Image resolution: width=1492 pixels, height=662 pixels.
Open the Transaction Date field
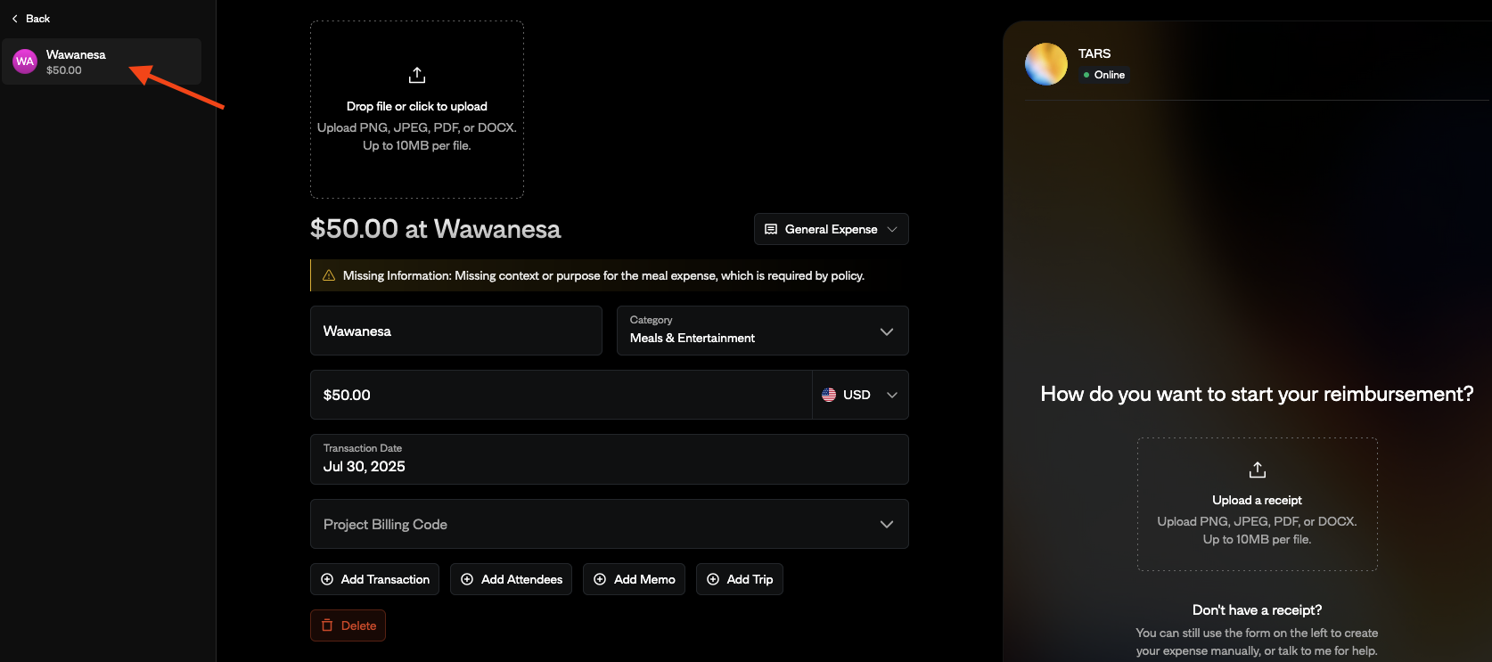(609, 459)
